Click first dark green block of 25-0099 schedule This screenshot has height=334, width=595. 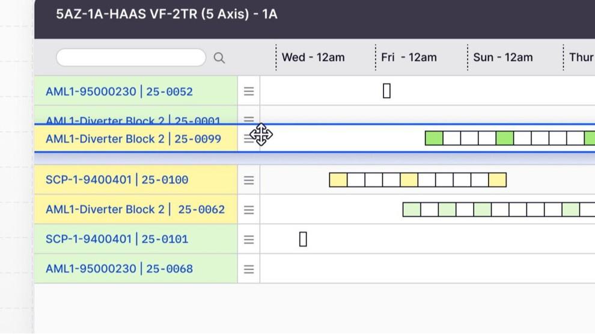(x=434, y=139)
